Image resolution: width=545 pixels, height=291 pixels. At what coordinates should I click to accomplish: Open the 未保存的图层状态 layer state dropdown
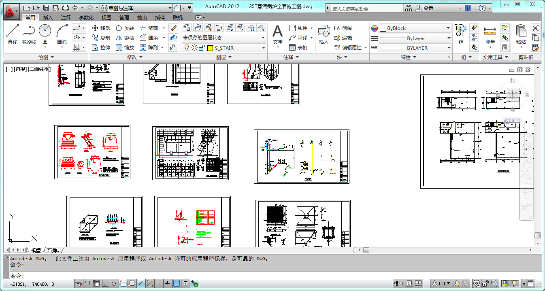click(224, 38)
